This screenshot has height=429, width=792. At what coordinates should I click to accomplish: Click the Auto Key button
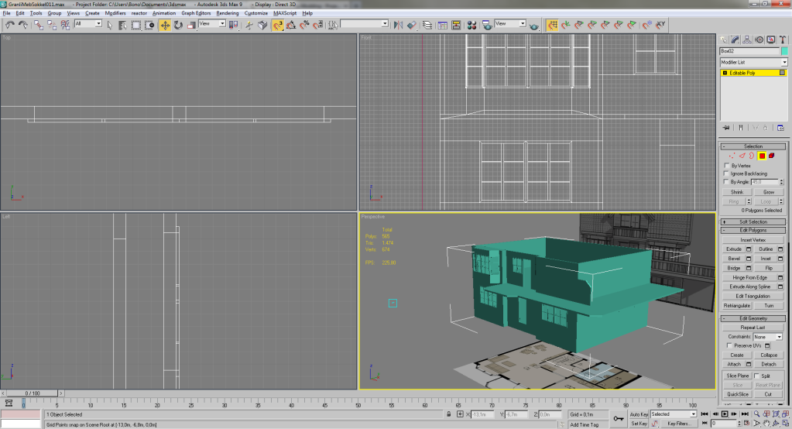click(x=639, y=414)
